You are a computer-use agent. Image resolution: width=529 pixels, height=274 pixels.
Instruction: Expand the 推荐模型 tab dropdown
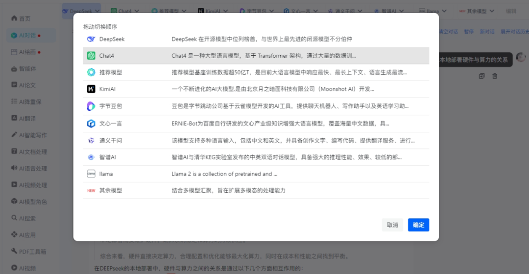click(x=184, y=11)
